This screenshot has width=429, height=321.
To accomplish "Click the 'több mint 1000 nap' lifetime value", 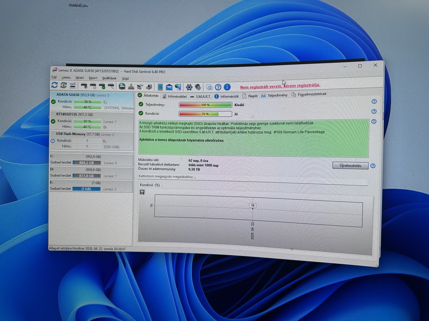I will point(203,165).
